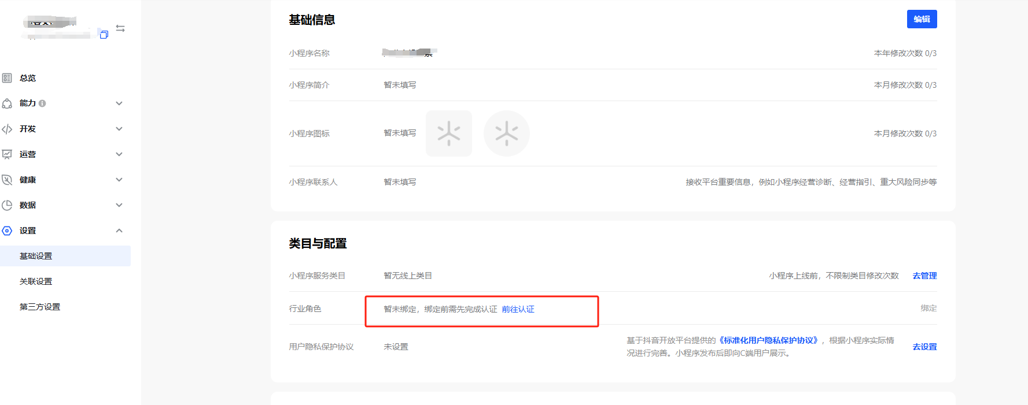Click the 总览 overview icon in sidebar
1028x405 pixels.
7,78
